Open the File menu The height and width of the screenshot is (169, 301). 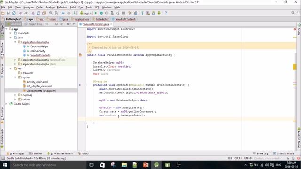(x=3, y=8)
